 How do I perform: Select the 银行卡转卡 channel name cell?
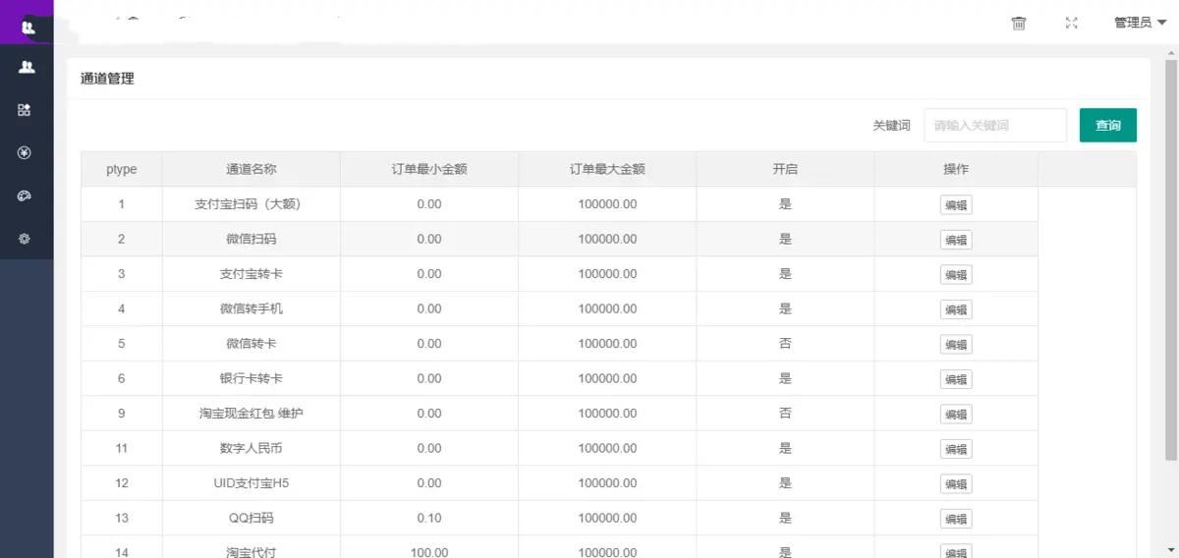click(x=252, y=378)
